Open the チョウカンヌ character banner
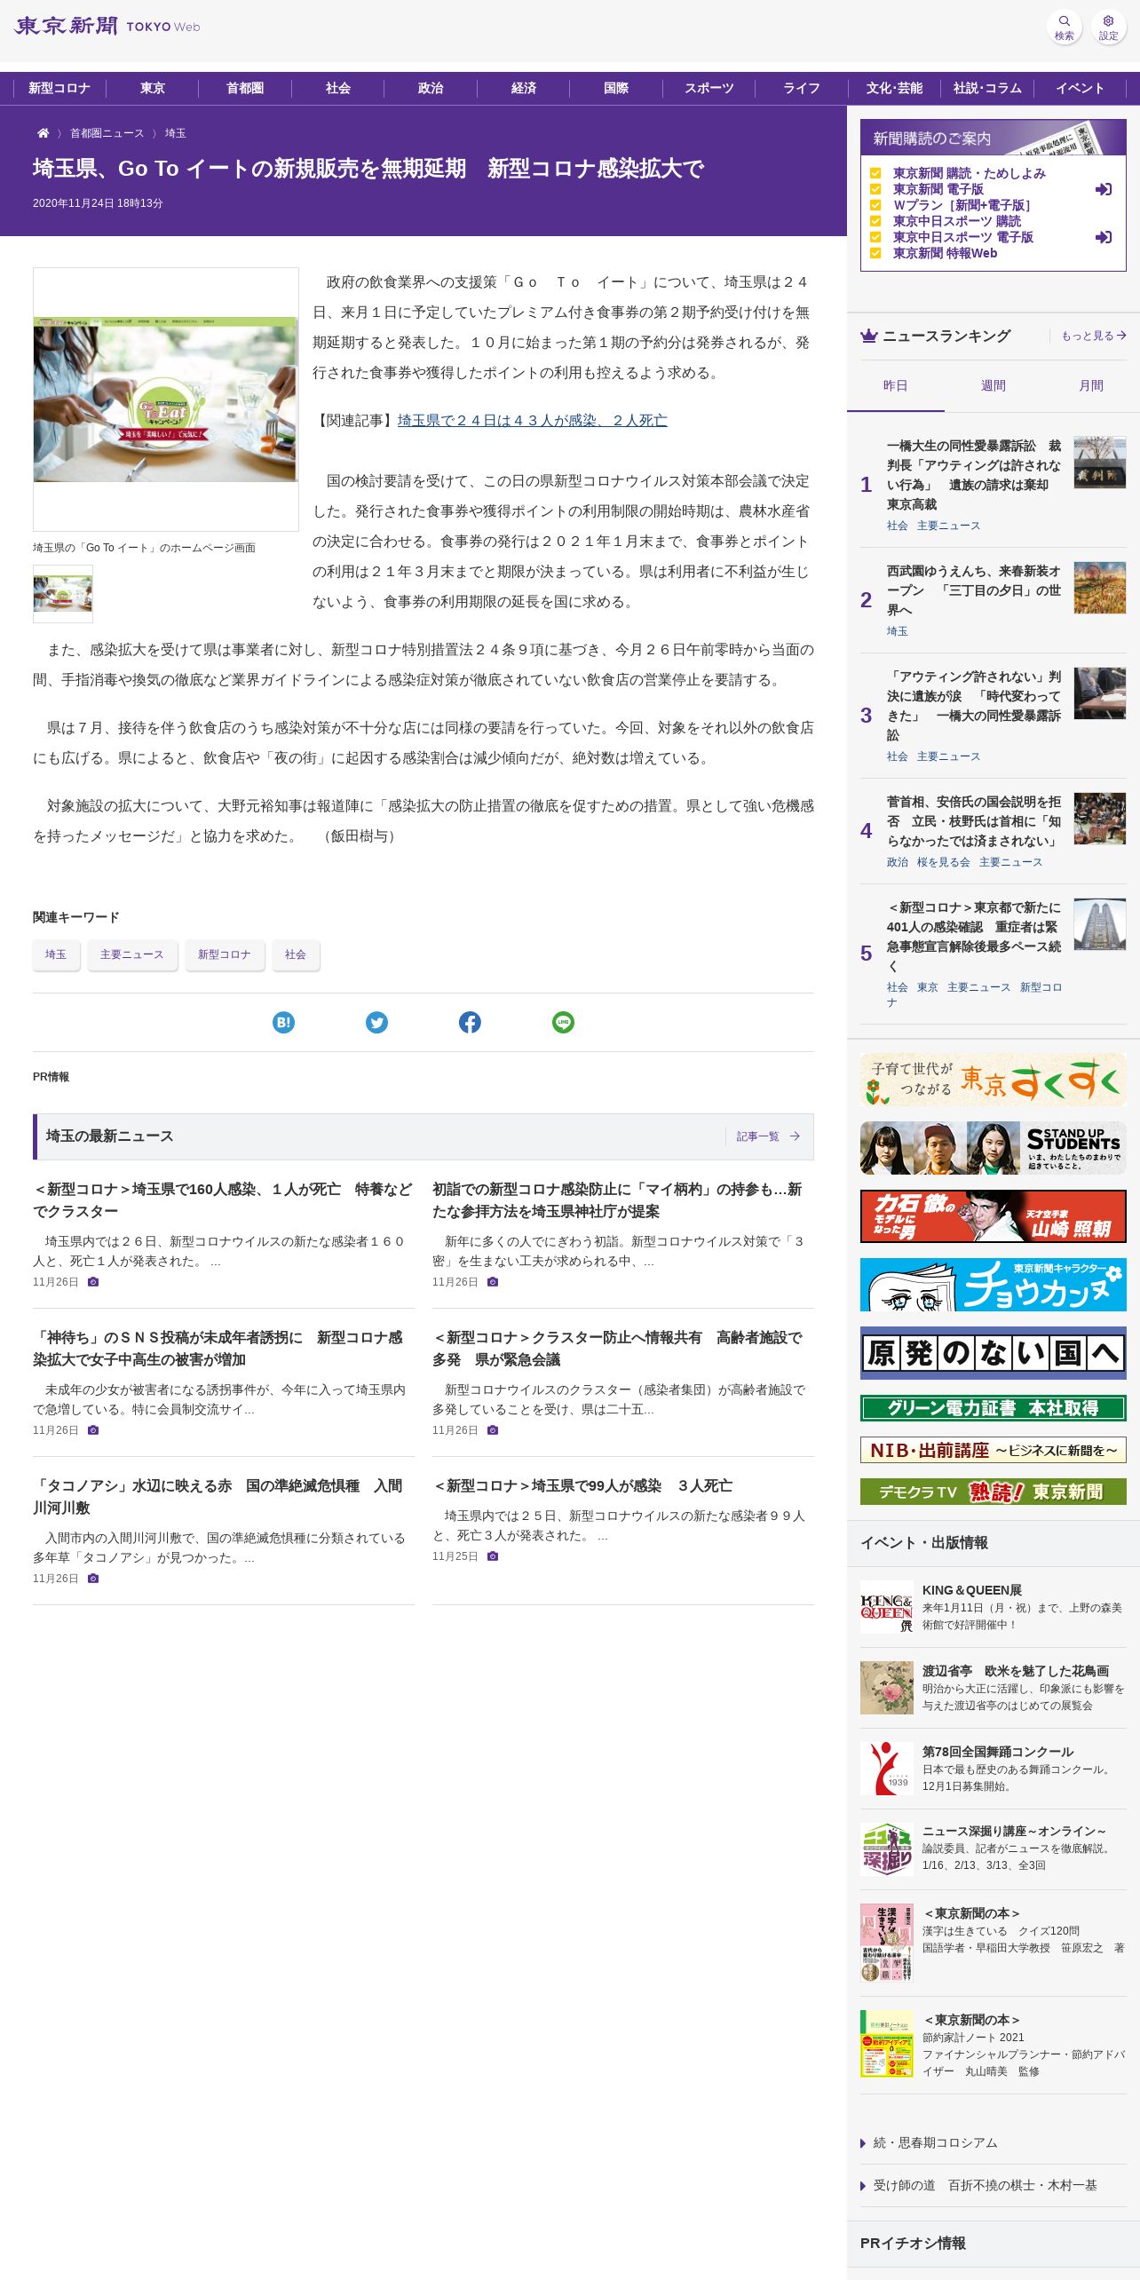1140x2280 pixels. (993, 1284)
